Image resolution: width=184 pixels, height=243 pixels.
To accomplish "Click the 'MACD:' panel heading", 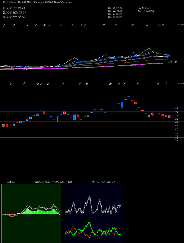I will pyautogui.click(x=11, y=182).
